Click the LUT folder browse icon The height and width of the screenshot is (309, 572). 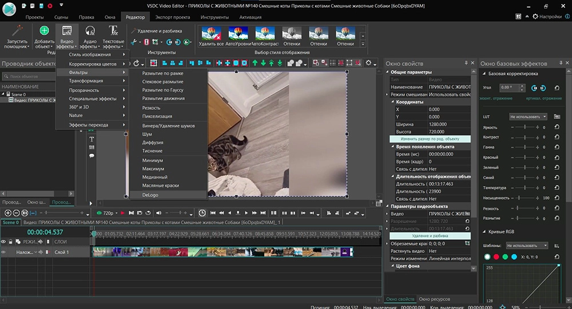click(x=557, y=116)
